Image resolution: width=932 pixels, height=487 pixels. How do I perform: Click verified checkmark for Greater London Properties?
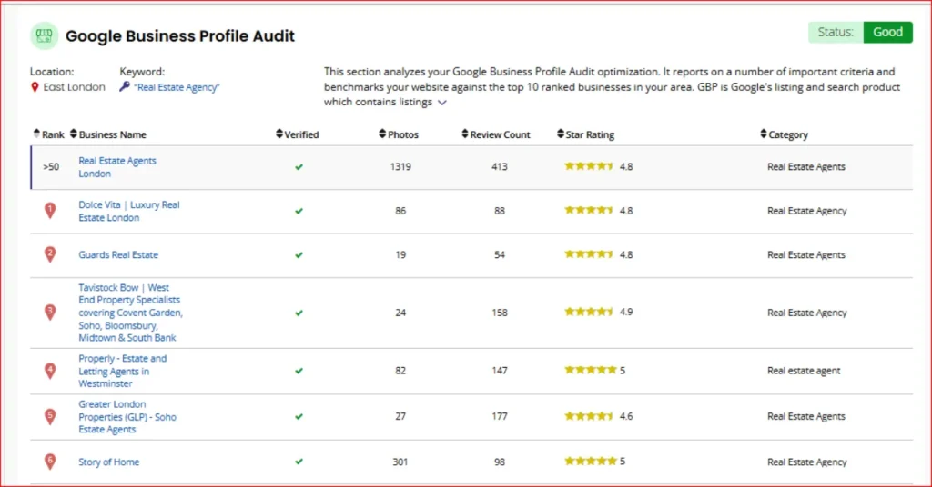pyautogui.click(x=299, y=416)
